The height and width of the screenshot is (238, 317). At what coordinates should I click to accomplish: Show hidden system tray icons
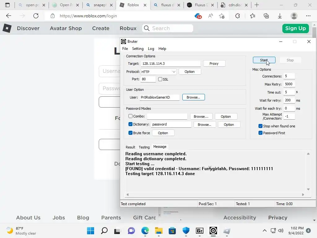(264, 231)
